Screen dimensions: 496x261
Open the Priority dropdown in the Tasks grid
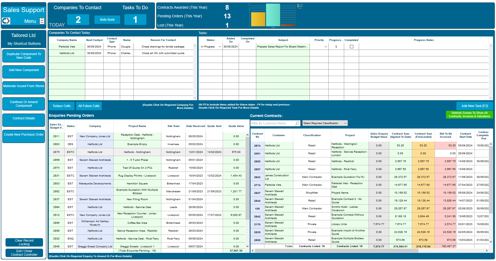point(325,46)
